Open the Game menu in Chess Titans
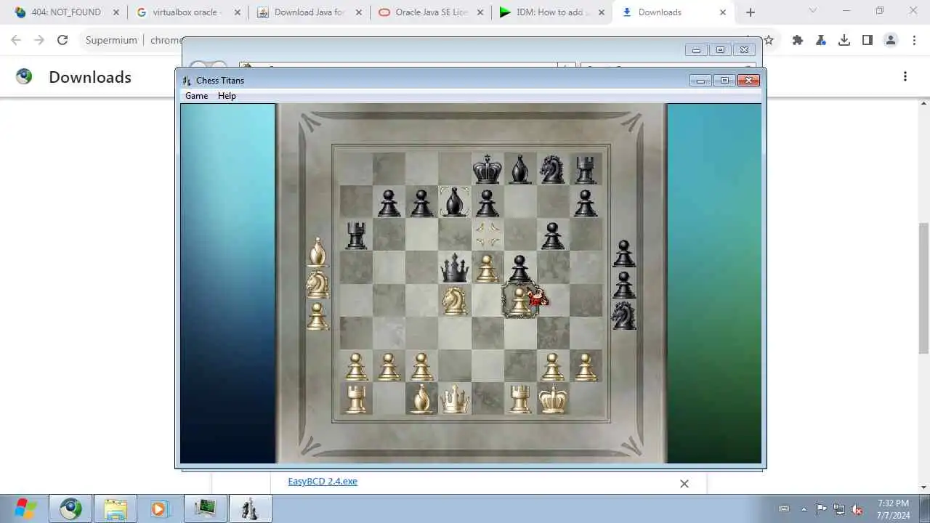This screenshot has height=523, width=930. (196, 96)
